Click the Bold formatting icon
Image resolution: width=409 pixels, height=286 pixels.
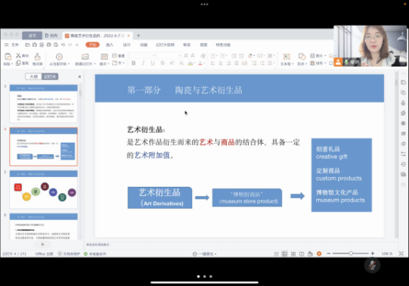pyautogui.click(x=134, y=63)
